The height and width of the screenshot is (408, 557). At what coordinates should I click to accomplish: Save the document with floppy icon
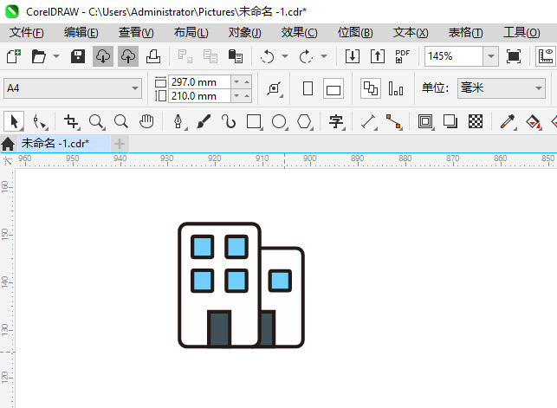point(78,56)
